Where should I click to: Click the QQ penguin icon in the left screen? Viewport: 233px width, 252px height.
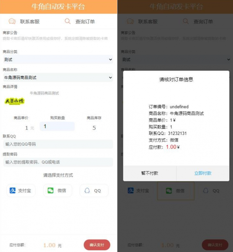87,191
